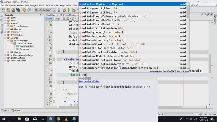Open the J2SE configuration dropdown

pyautogui.click(x=44, y=10)
